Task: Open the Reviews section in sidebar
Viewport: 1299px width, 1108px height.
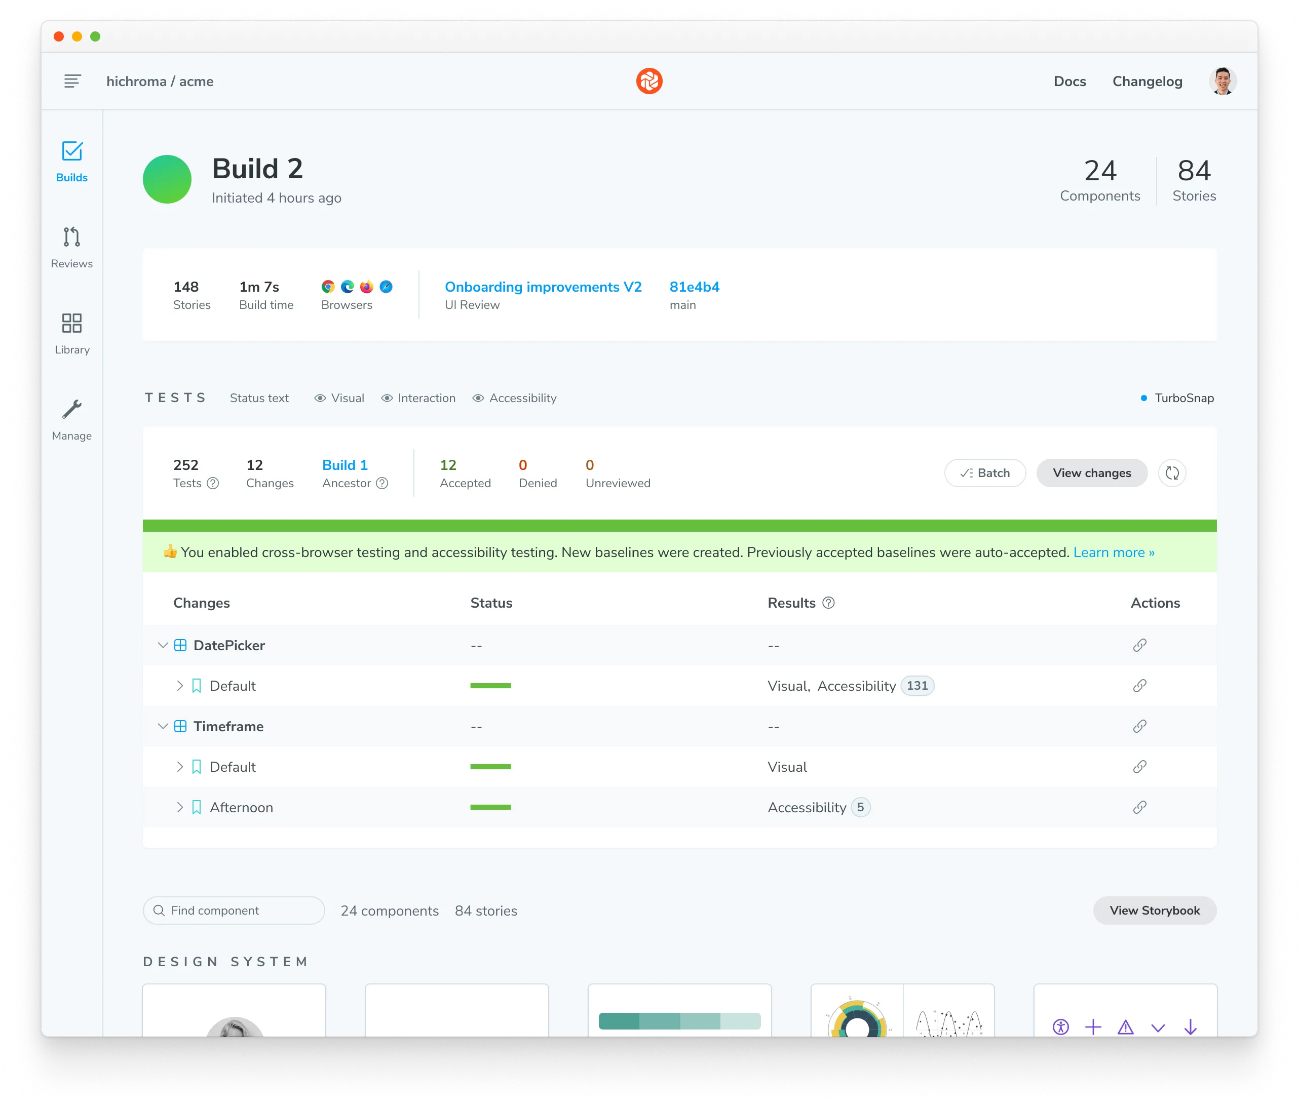Action: tap(72, 238)
